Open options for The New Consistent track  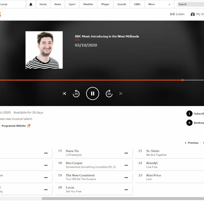pos(126,177)
